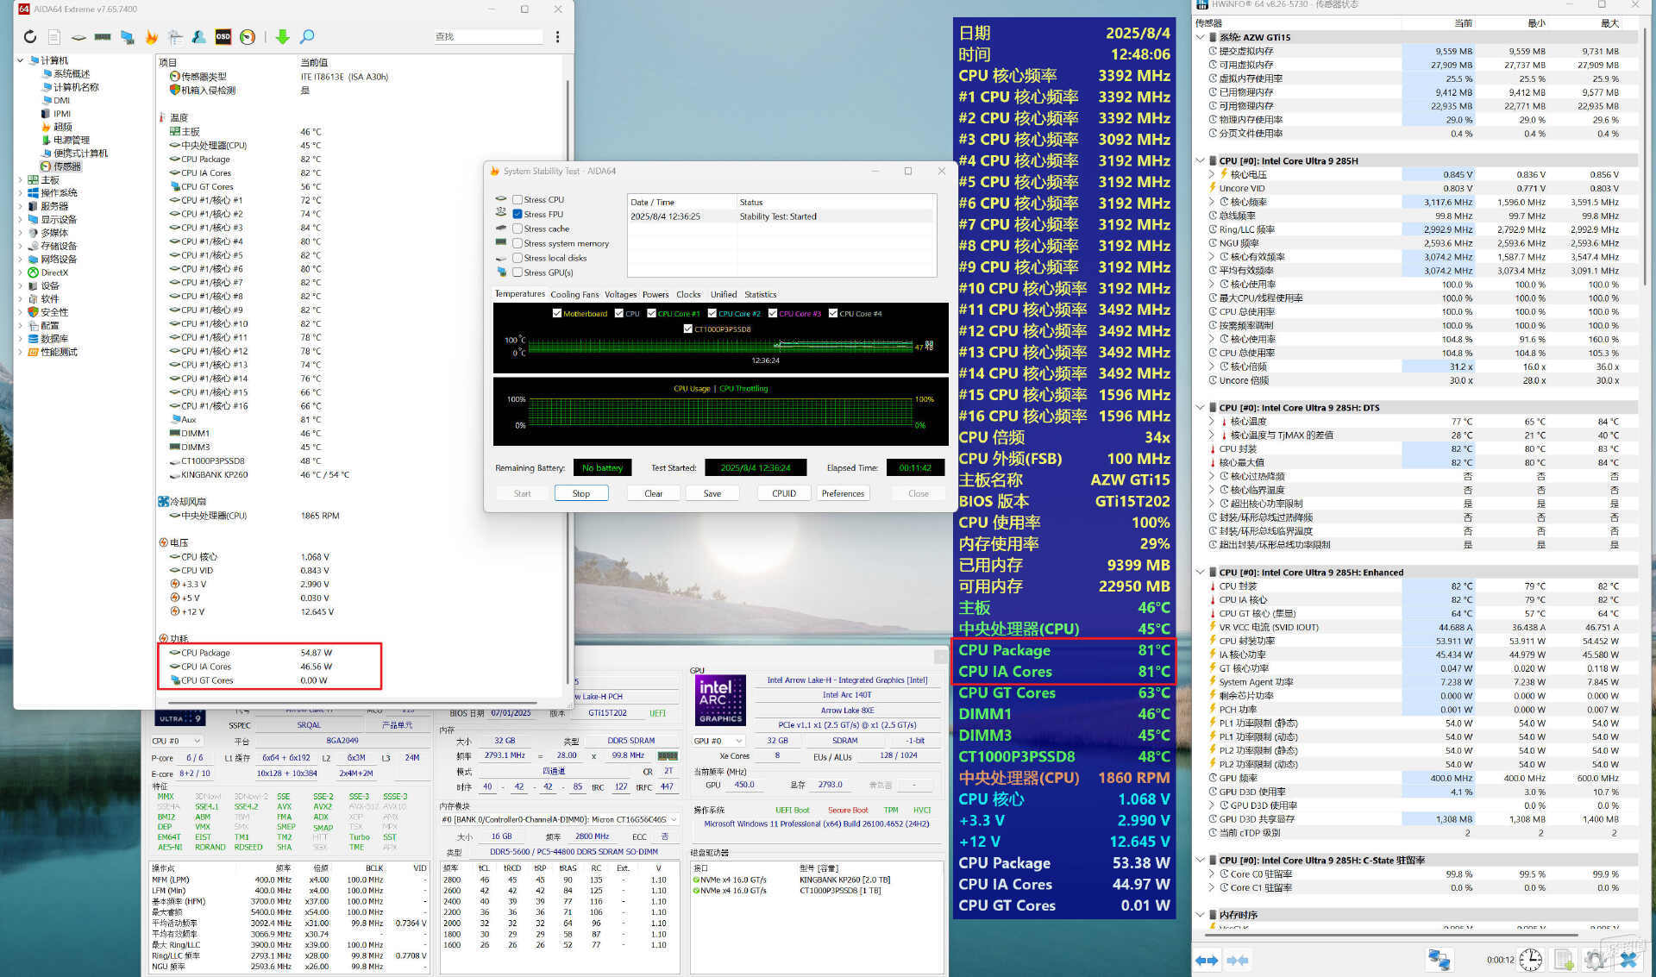Expand the 主板 tree node in AIDA64
1656x977 pixels.
pyautogui.click(x=21, y=180)
